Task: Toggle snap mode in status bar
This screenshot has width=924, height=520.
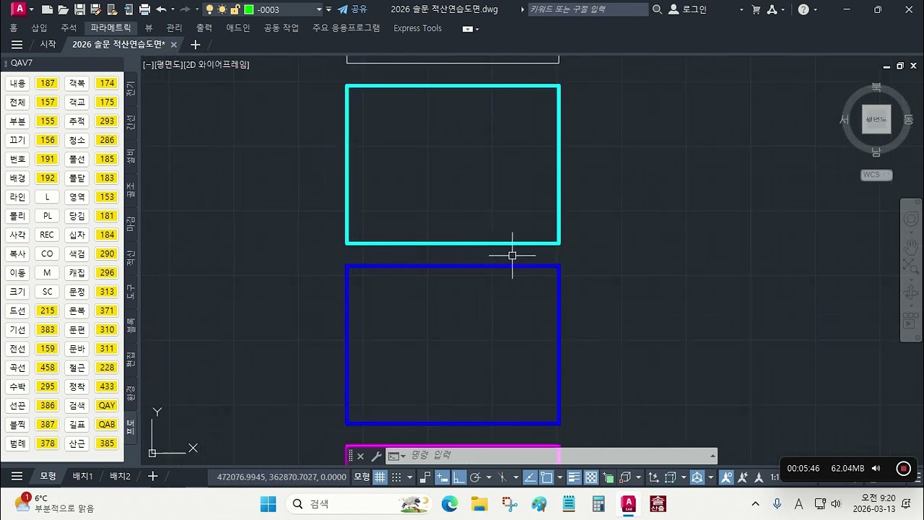Action: (x=396, y=477)
